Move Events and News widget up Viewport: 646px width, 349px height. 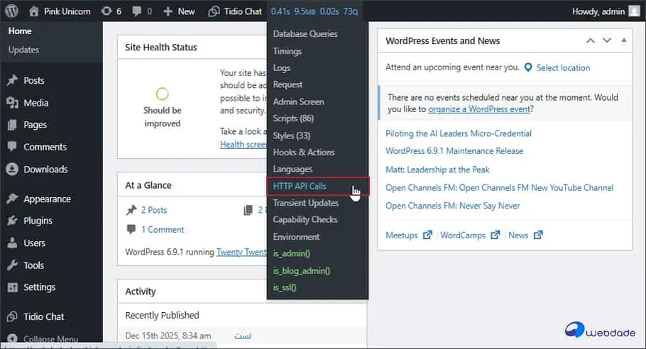[590, 41]
